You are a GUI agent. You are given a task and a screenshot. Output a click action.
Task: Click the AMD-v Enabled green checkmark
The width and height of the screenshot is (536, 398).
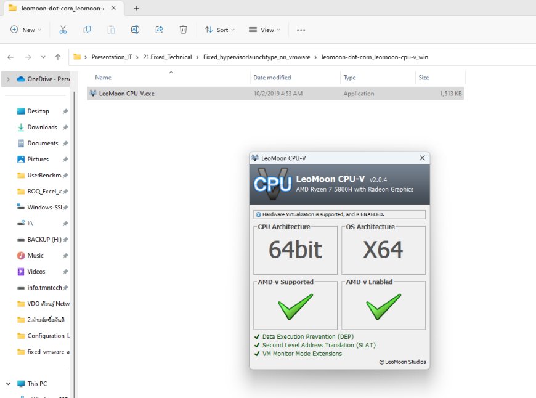(384, 307)
